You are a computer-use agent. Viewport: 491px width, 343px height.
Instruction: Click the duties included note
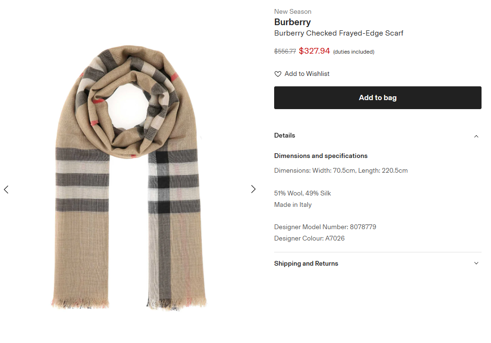[354, 52]
